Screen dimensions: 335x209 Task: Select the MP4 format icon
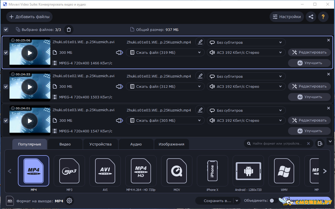click(x=34, y=171)
